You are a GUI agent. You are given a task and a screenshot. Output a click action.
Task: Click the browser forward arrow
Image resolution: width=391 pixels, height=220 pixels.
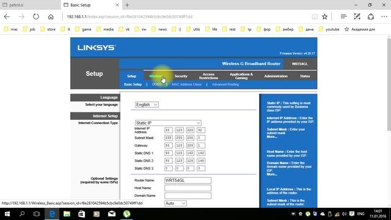coord(21,16)
